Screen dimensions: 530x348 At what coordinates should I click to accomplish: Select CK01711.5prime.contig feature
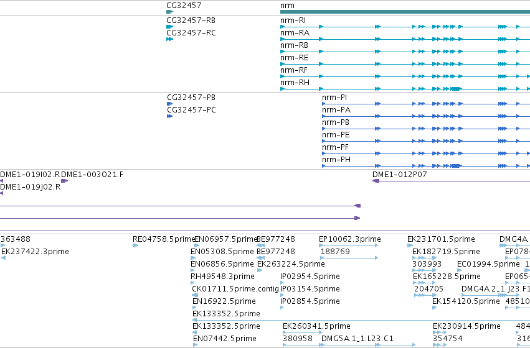pos(235,290)
